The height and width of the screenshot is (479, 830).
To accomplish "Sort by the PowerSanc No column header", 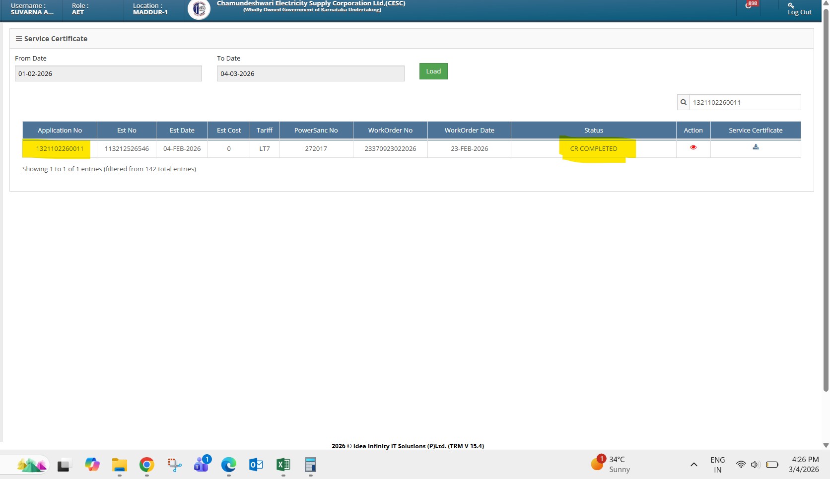I will click(x=316, y=130).
